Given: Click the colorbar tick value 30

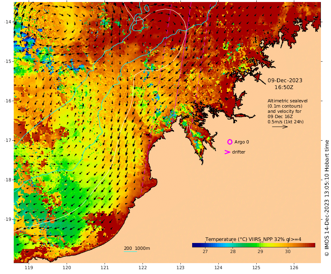Looking at the screenshot, I should tap(288, 251).
